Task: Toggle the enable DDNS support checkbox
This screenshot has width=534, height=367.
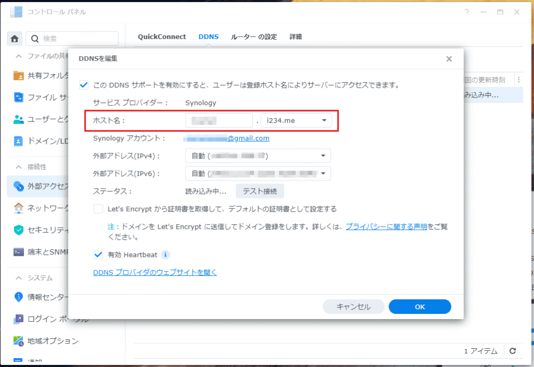Action: point(84,85)
